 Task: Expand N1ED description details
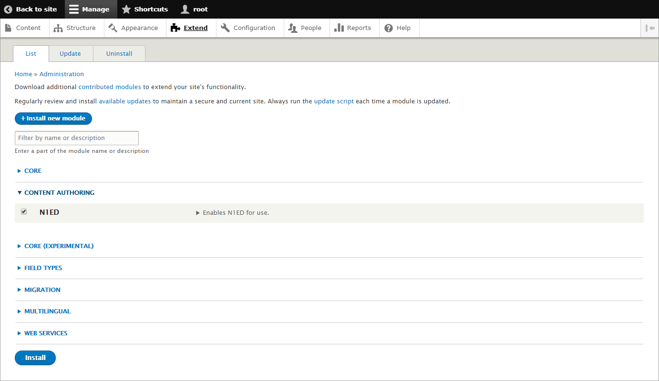pyautogui.click(x=233, y=213)
